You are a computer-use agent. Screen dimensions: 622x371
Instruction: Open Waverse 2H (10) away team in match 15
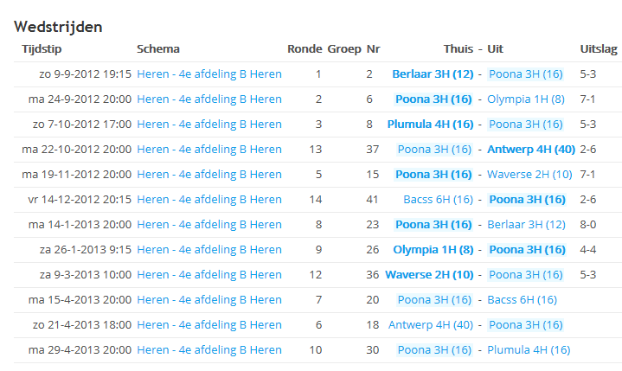coord(529,175)
